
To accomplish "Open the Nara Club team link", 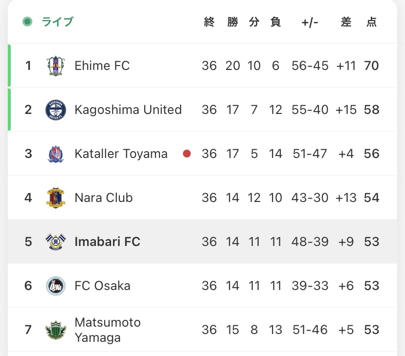I will (103, 198).
